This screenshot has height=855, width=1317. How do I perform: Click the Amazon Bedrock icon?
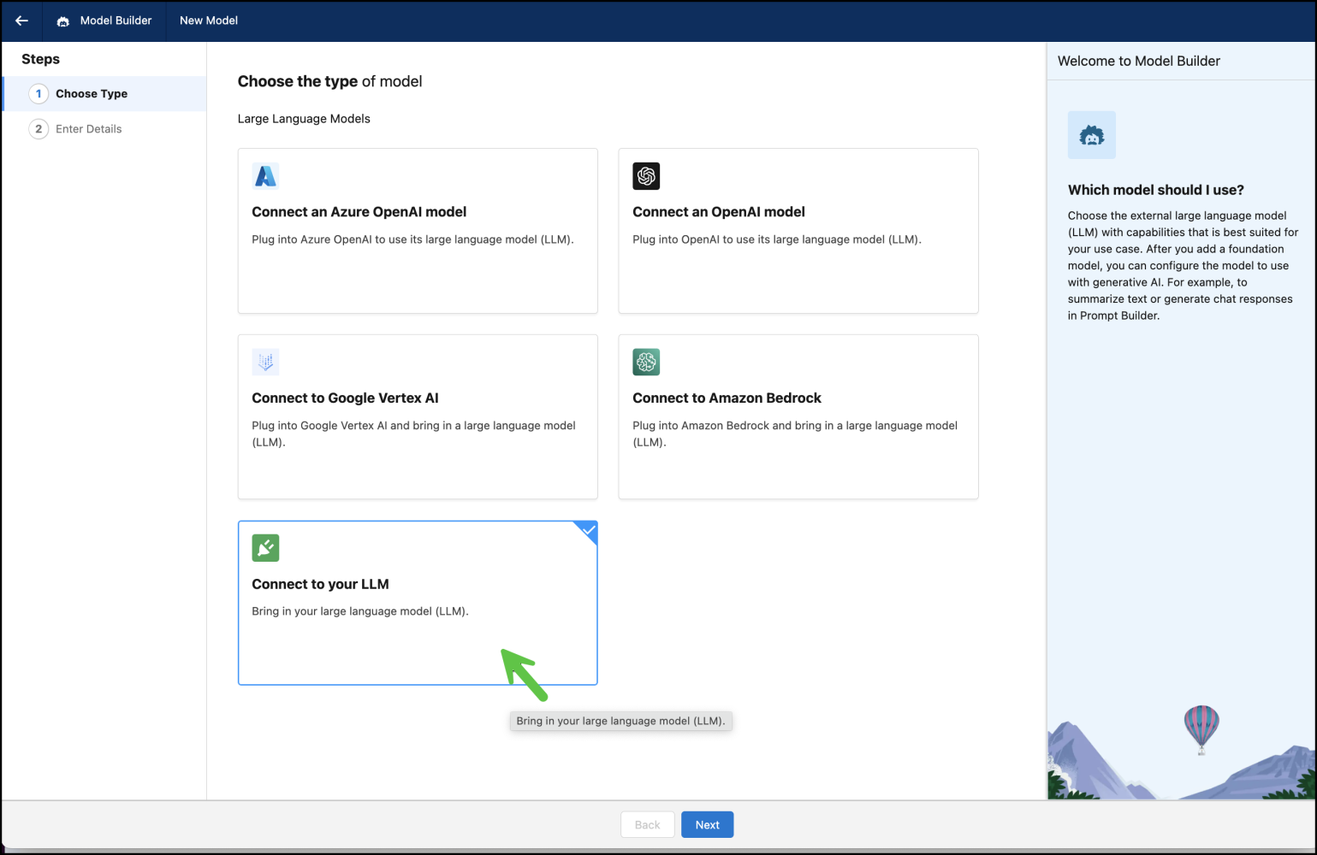click(646, 362)
